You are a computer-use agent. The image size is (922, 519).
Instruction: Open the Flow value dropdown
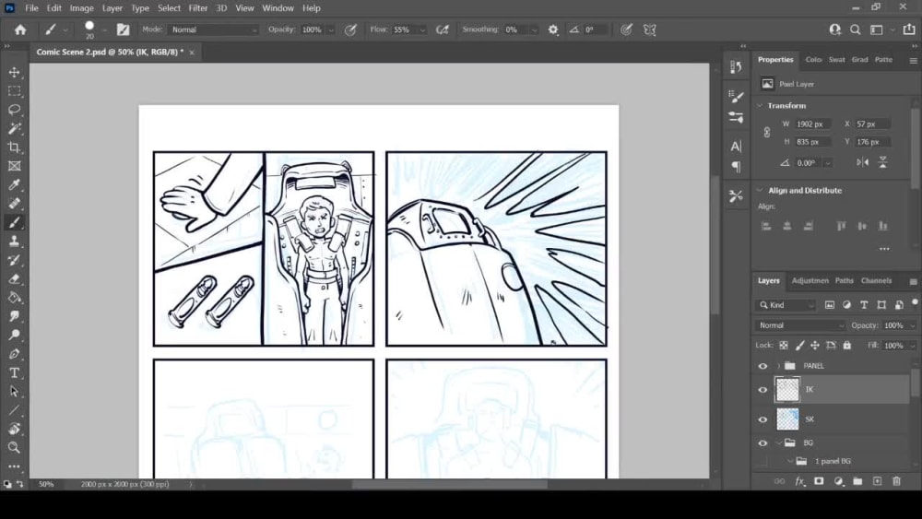tap(422, 30)
